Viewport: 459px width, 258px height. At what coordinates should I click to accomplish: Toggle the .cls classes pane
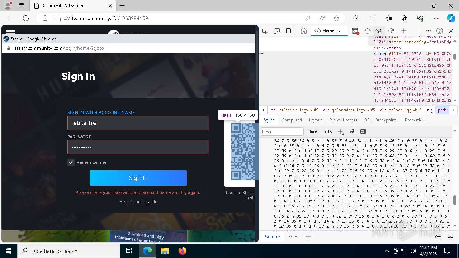327,132
